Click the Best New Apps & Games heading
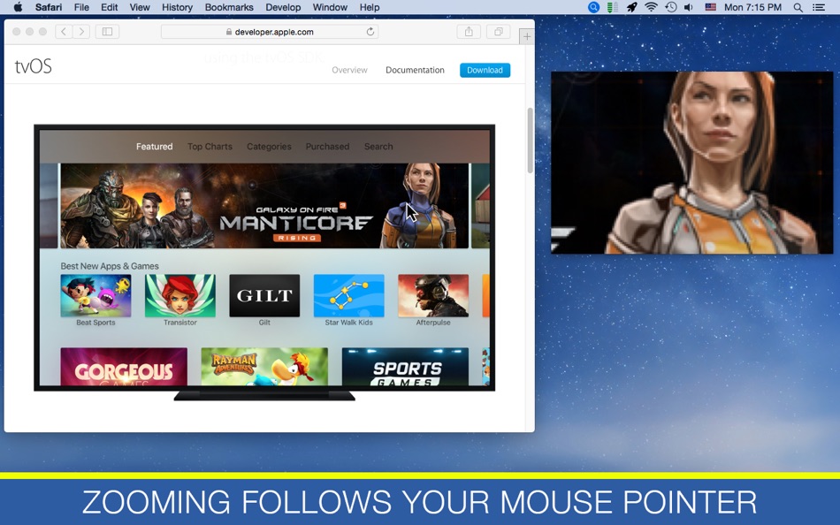Image resolution: width=840 pixels, height=525 pixels. (x=110, y=266)
